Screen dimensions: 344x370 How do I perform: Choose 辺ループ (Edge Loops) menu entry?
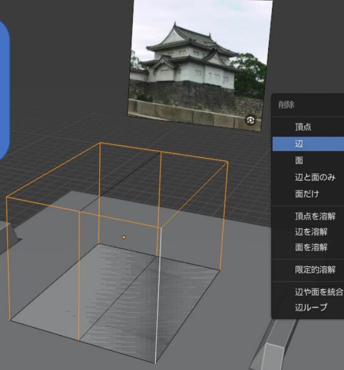(311, 308)
